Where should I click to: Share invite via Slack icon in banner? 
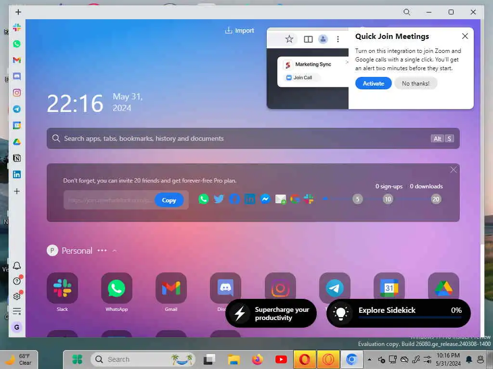[309, 199]
